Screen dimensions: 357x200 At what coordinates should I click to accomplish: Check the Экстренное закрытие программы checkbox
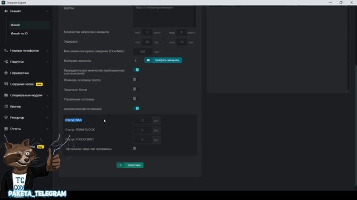134,148
